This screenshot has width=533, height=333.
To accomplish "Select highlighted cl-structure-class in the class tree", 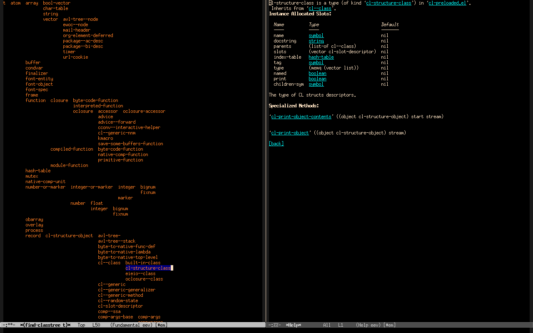I will 148,268.
